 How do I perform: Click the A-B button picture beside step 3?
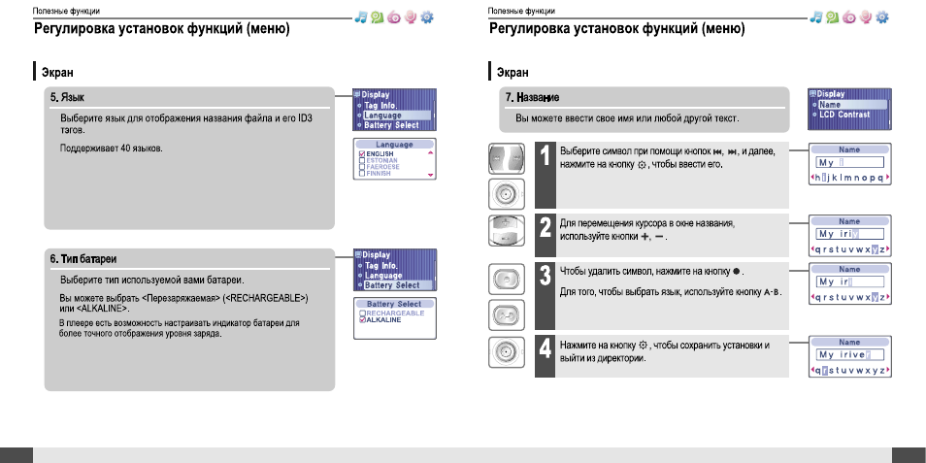pos(507,314)
